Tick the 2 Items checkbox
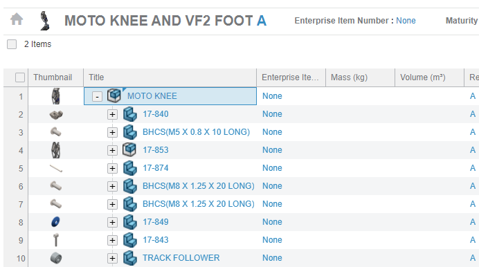The image size is (479, 267). click(12, 44)
